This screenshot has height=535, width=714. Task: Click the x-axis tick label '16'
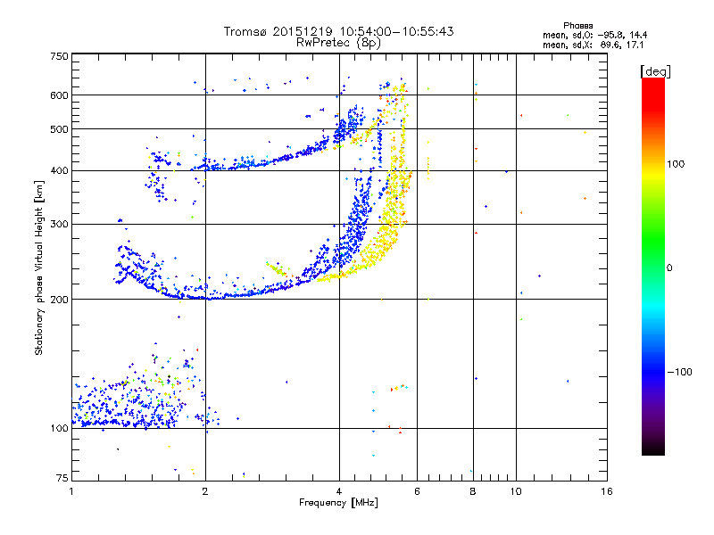point(607,491)
